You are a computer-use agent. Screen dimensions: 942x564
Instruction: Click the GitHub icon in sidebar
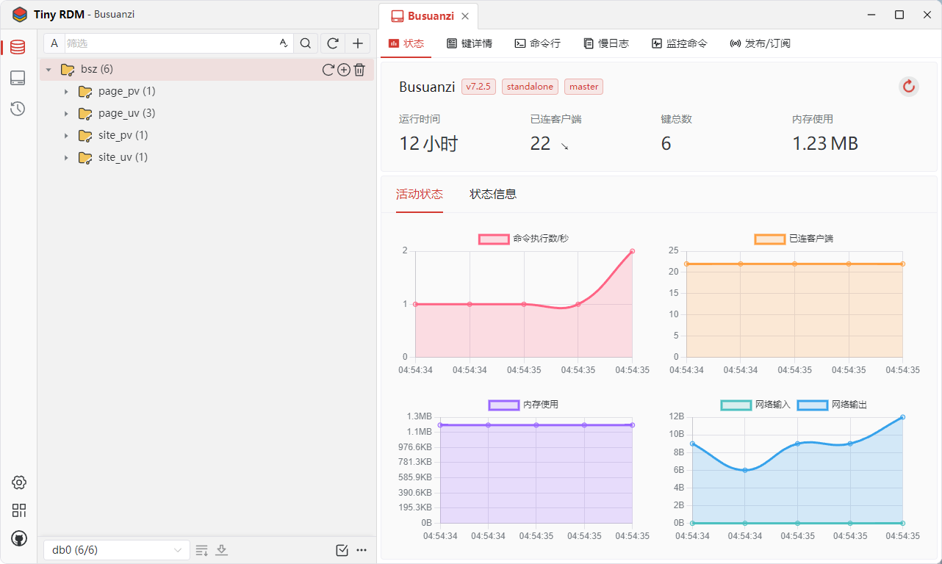point(19,538)
